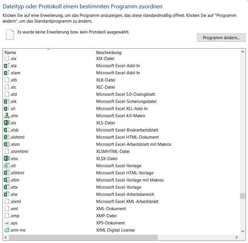This screenshot has width=248, height=243.
Task: Click the 'XIX-Datei' description
Action: coord(105,59)
